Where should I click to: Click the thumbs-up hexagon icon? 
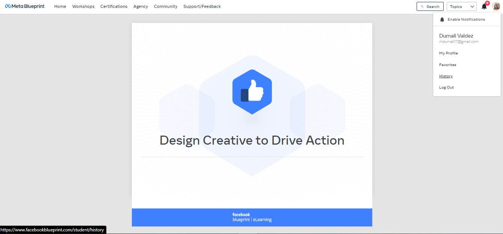pyautogui.click(x=252, y=92)
